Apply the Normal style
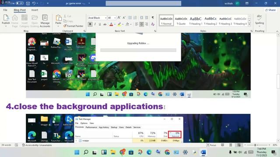280x157 pixels. point(166,20)
